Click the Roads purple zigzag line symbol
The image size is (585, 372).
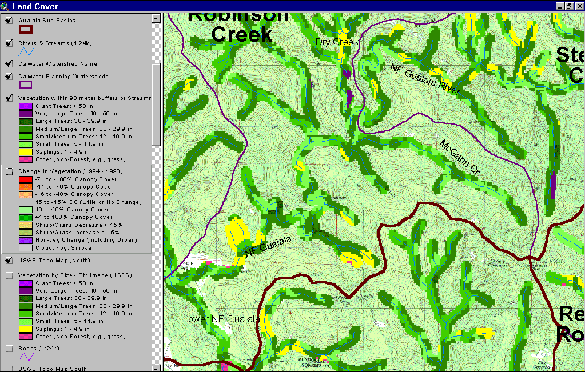[26, 357]
